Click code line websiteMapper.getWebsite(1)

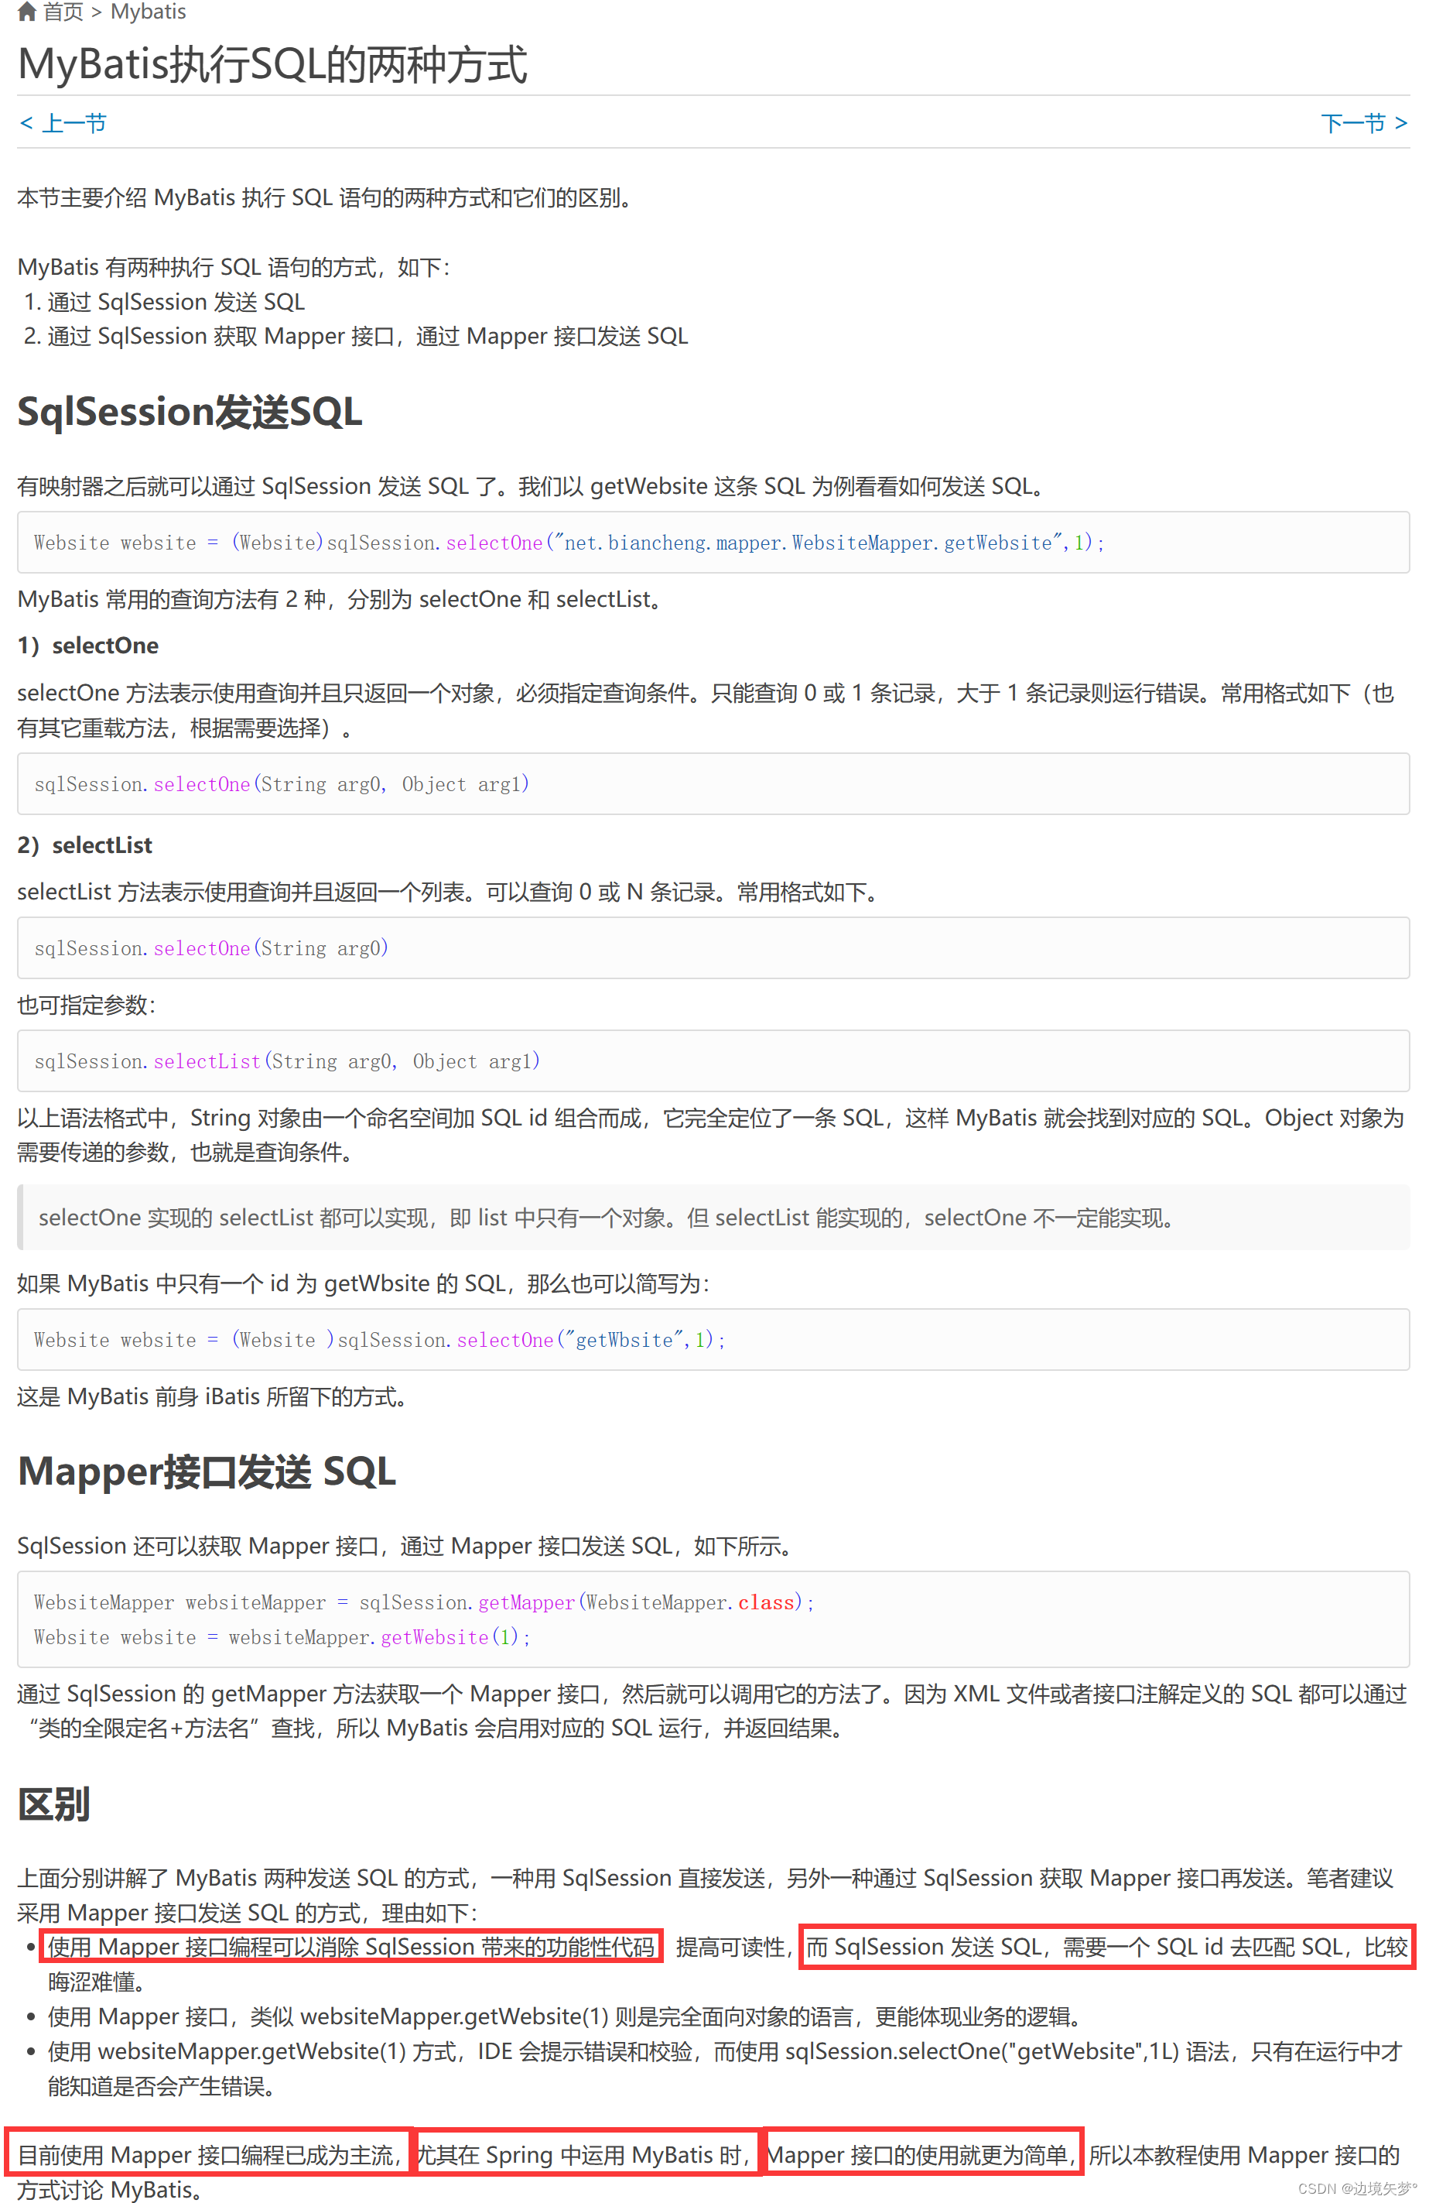pos(282,1636)
